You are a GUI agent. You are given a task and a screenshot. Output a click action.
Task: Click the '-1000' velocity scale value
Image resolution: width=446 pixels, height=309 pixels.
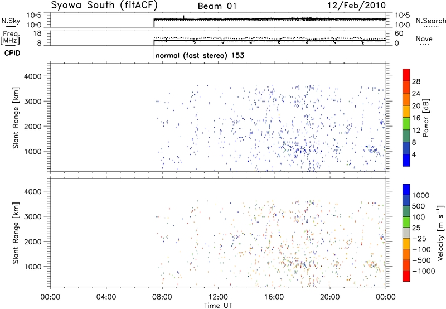pos(424,271)
